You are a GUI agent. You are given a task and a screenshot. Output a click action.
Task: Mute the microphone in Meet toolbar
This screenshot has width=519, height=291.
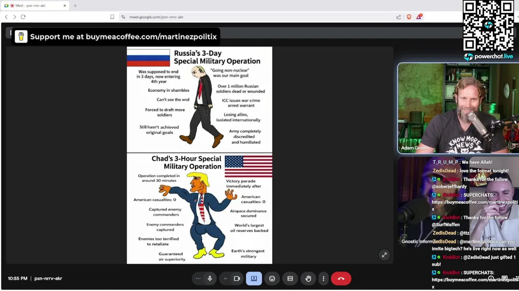210,278
